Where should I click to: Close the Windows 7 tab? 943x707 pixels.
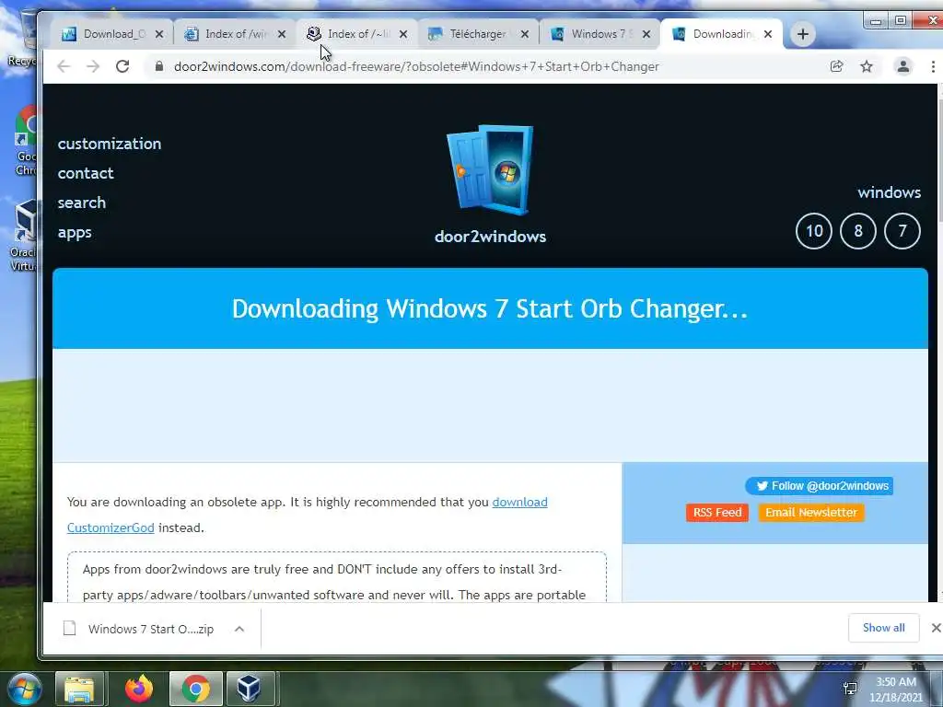click(646, 34)
